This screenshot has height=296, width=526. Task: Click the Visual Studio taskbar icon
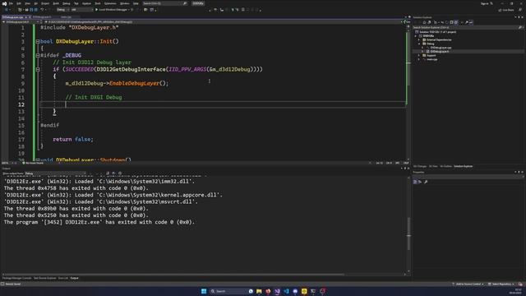[x=277, y=291]
